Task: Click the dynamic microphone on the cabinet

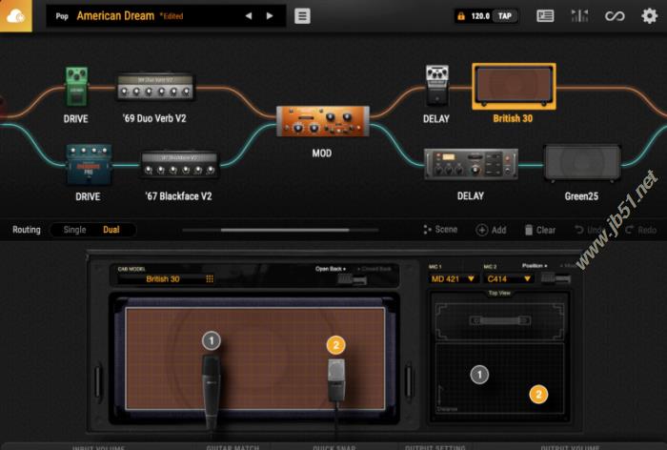Action: [x=211, y=392]
